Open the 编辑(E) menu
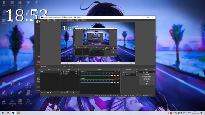Image resolution: width=205 pixels, height=115 pixels. point(49,20)
